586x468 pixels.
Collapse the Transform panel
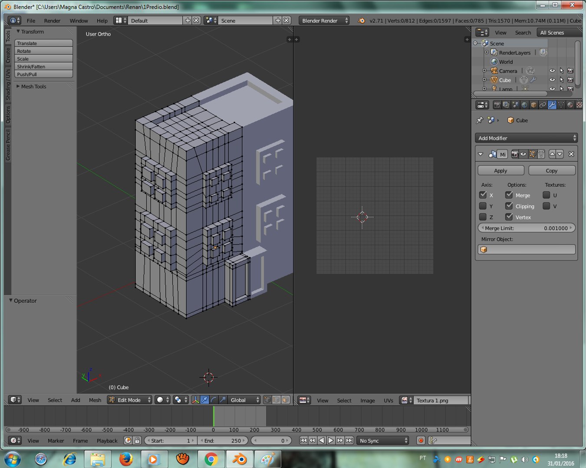18,31
